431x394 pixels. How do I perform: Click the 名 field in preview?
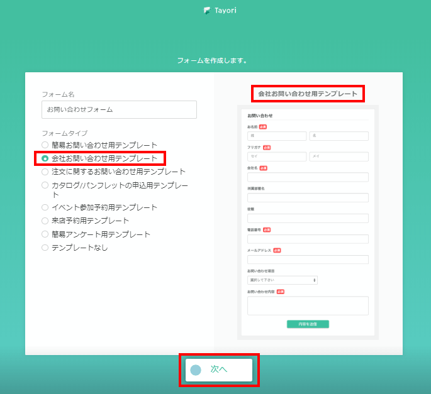pos(339,136)
